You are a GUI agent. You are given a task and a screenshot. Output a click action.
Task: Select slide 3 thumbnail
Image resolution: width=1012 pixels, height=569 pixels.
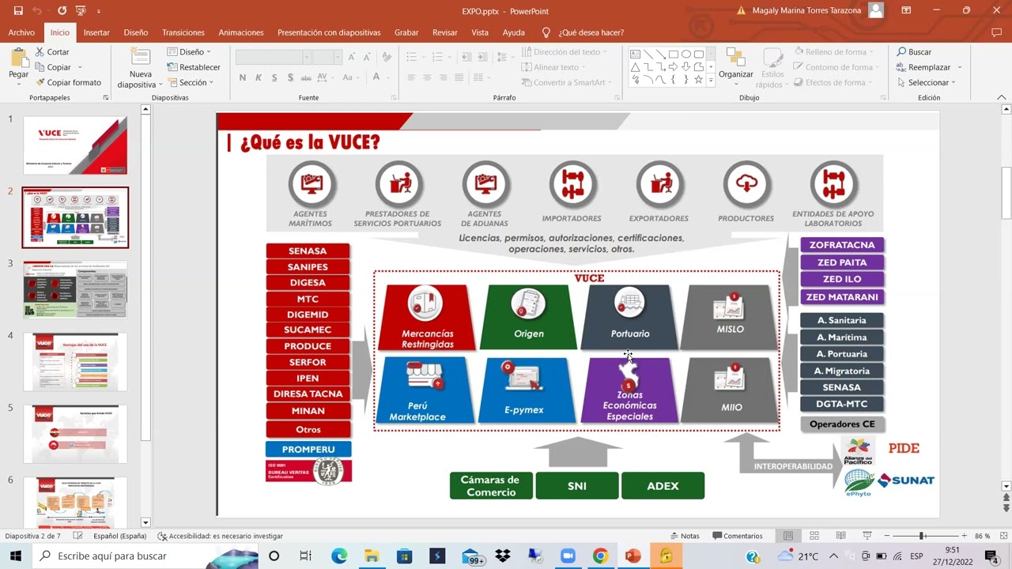point(75,290)
